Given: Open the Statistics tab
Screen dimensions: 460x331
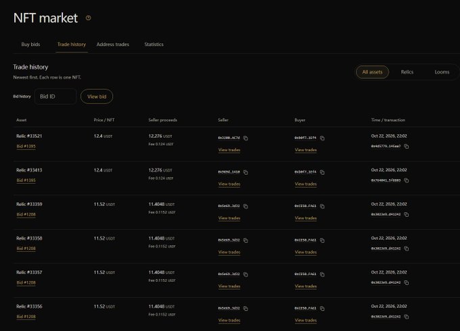Looking at the screenshot, I should tap(154, 44).
